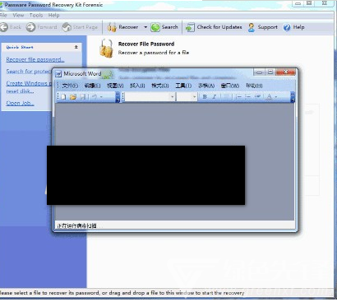337x302 pixels.
Task: Open the font color dropdown arrow in Word
Action: 276,97
